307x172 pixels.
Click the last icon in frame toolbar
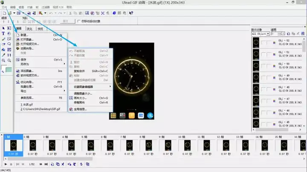tap(87, 164)
